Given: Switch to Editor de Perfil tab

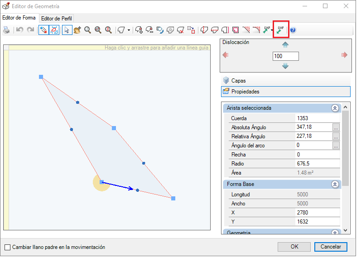Looking at the screenshot, I should click(57, 19).
